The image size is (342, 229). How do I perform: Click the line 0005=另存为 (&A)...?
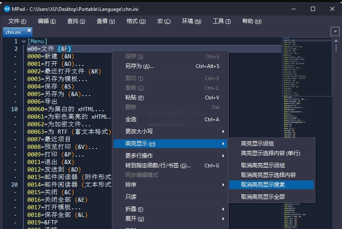59,94
